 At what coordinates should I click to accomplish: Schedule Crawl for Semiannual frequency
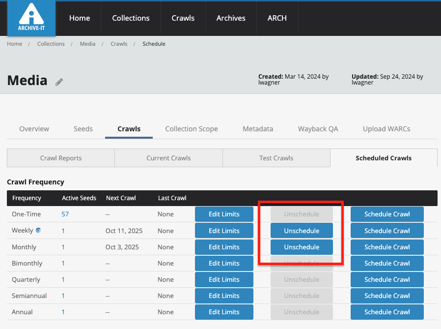[x=387, y=296]
